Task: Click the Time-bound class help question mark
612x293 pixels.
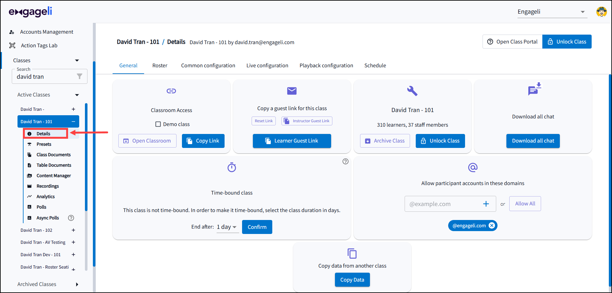Action: 345,161
